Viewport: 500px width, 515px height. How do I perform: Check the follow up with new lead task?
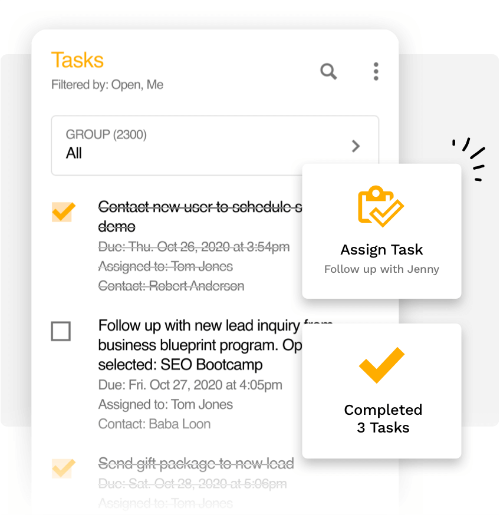pos(61,331)
